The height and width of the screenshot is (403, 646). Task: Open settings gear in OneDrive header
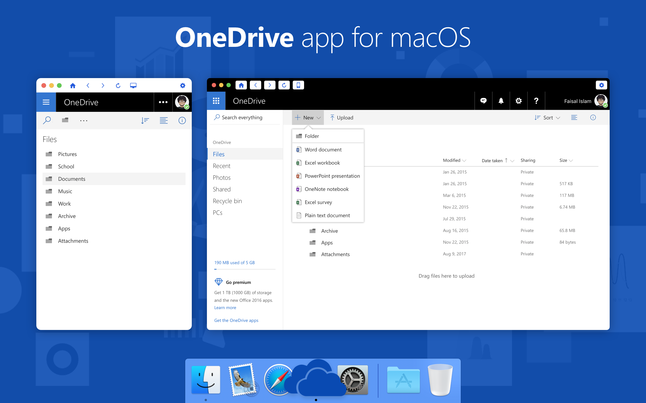[519, 101]
